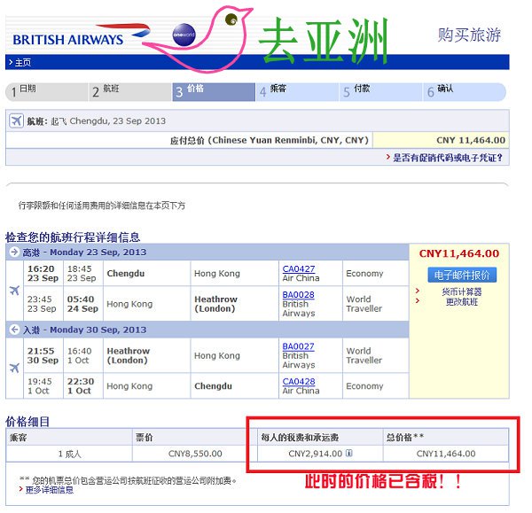Click the British Airways logo

(81, 35)
